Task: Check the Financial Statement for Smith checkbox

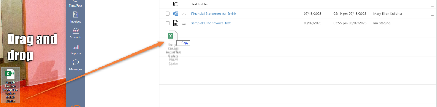Action: 168,14
